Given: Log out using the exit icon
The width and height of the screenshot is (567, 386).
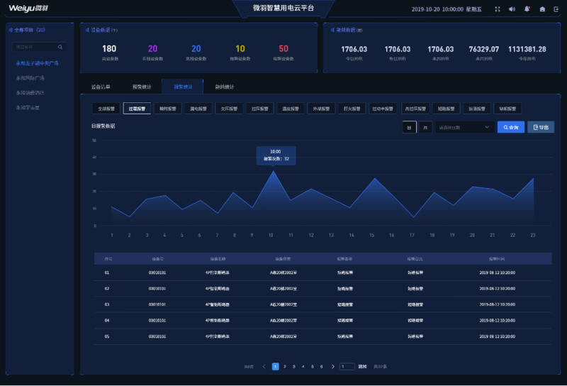Looking at the screenshot, I should pos(556,9).
